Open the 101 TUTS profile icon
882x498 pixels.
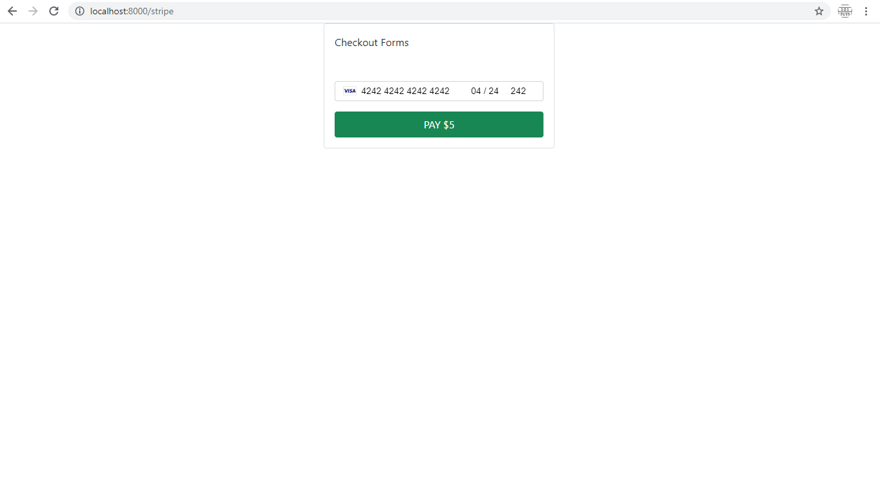click(844, 11)
